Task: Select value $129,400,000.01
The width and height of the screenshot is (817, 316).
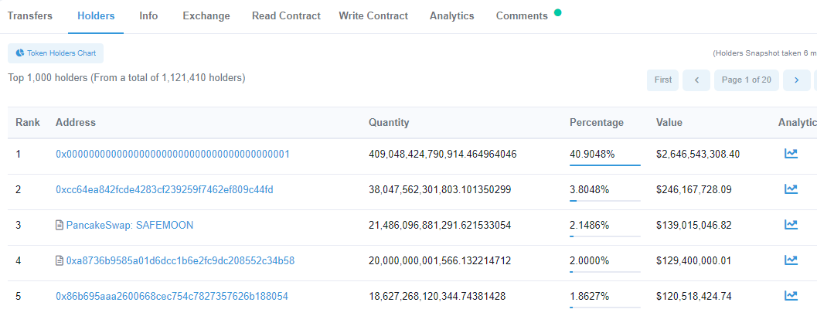Action: pos(693,261)
